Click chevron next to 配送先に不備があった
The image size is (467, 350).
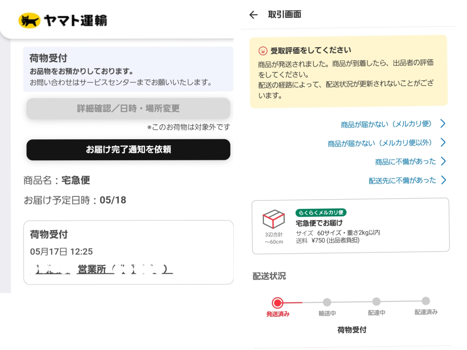click(444, 180)
